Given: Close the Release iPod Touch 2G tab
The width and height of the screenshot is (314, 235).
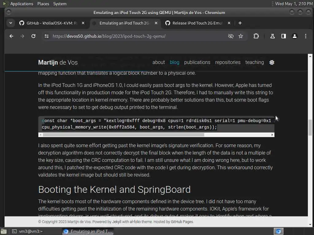Looking at the screenshot, I should coord(229,23).
